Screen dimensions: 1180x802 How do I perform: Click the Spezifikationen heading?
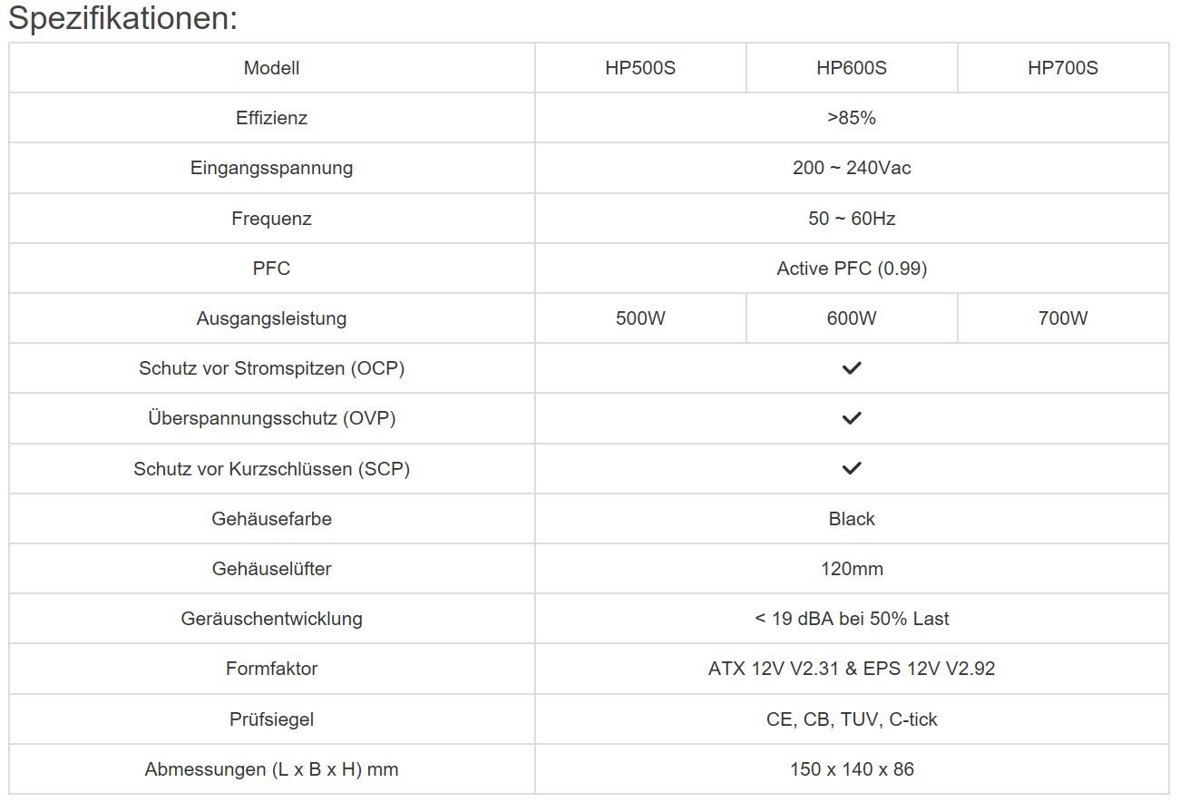click(122, 19)
